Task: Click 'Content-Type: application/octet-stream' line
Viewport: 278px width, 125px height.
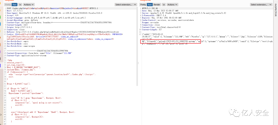Action: 27,55
